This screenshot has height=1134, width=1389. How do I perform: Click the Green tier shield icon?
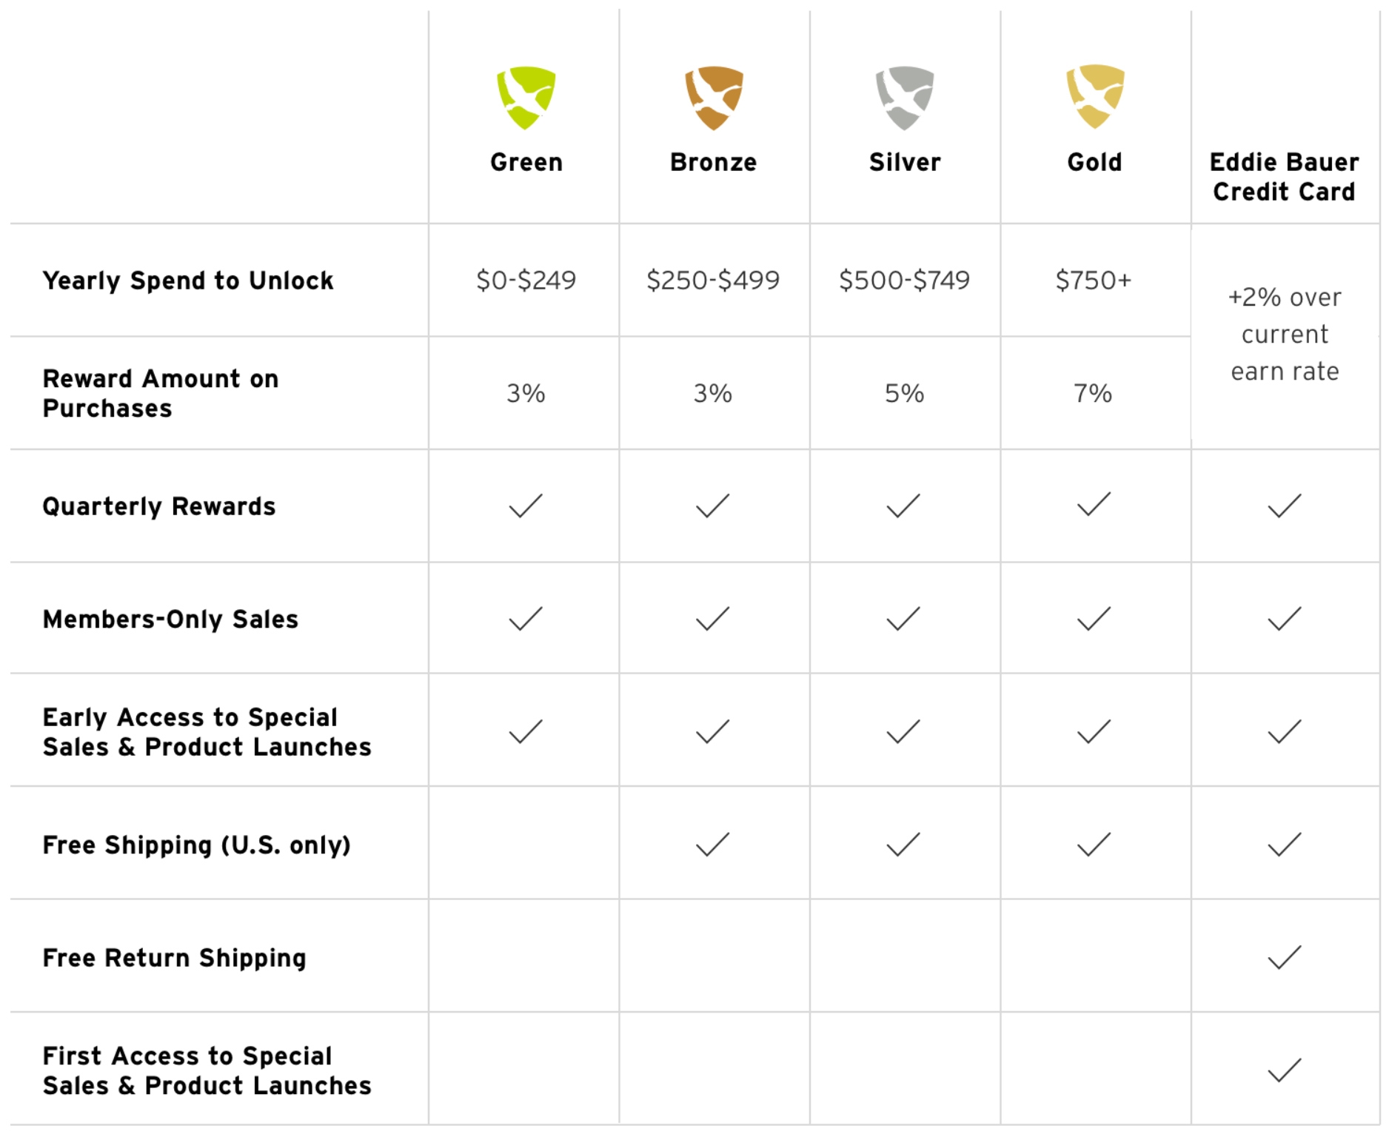coord(526,98)
